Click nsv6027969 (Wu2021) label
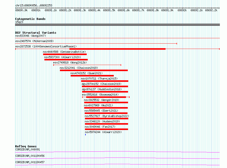227x168 pixels. (98, 105)
